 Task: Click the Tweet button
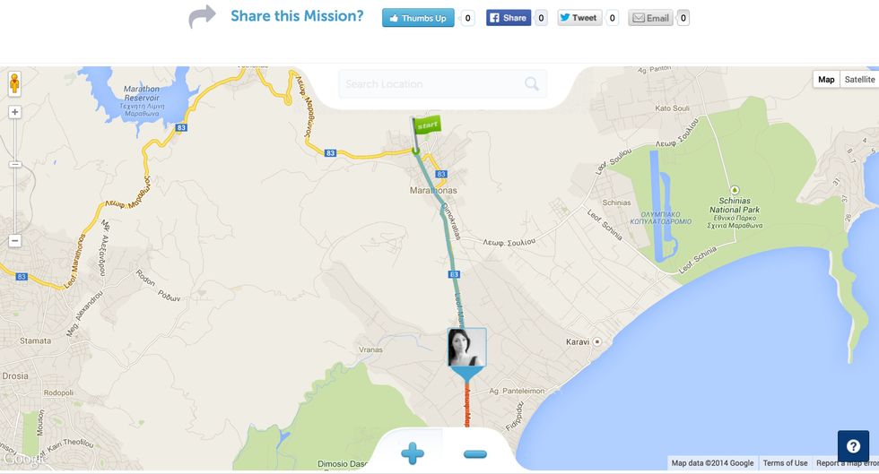(579, 18)
